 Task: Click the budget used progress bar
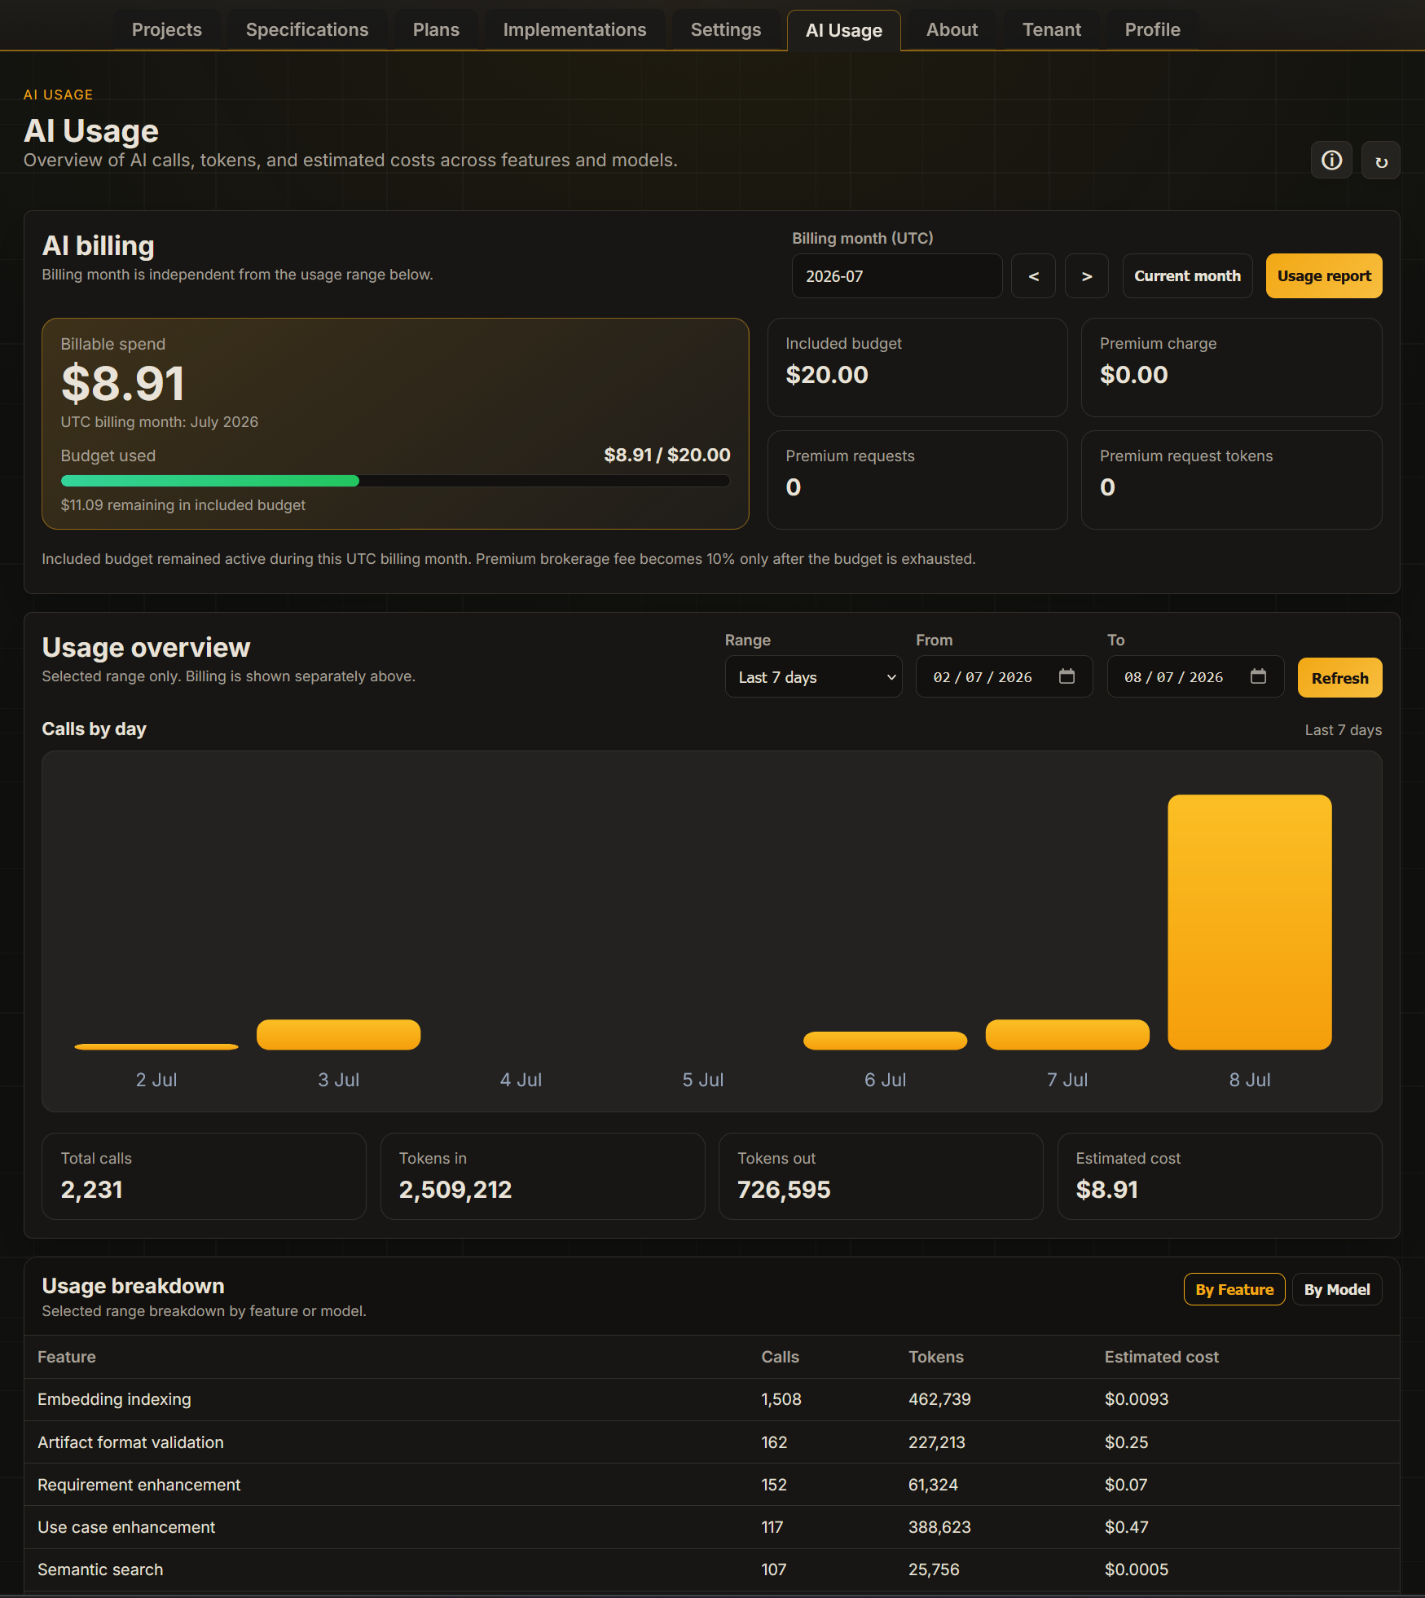coord(395,481)
